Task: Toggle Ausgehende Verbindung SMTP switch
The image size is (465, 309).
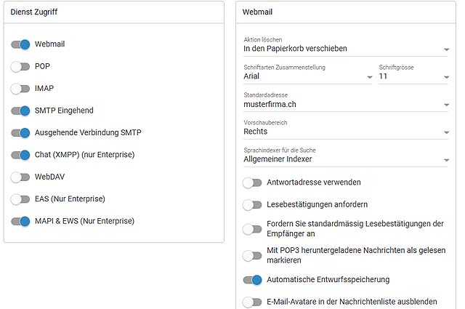Action: (x=20, y=132)
